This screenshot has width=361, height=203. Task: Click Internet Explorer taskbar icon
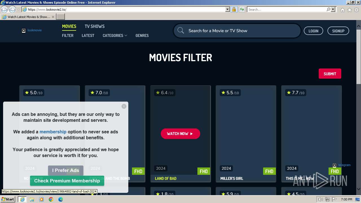(22, 199)
